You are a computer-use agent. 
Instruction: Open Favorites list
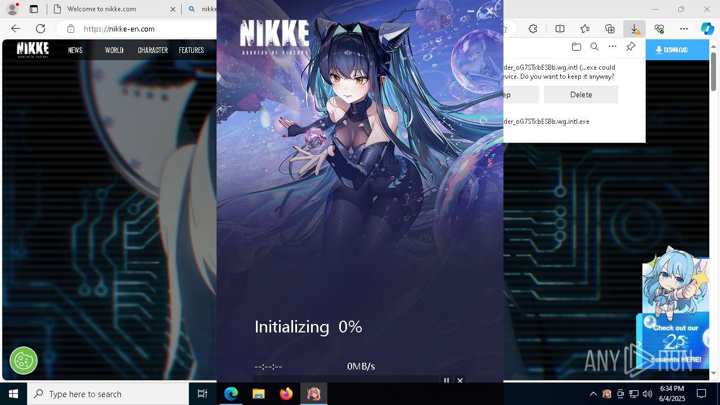(585, 29)
